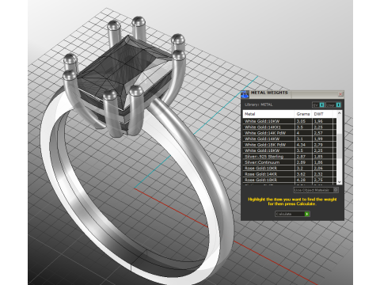Screen dimensions: 380x285
Task: Select the White Gold:18K PdW row
Action: pos(290,145)
